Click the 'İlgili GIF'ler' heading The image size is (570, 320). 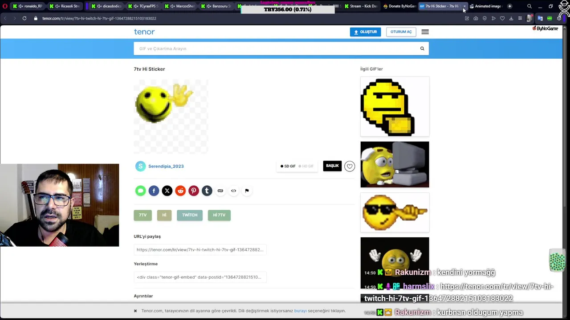tap(371, 69)
